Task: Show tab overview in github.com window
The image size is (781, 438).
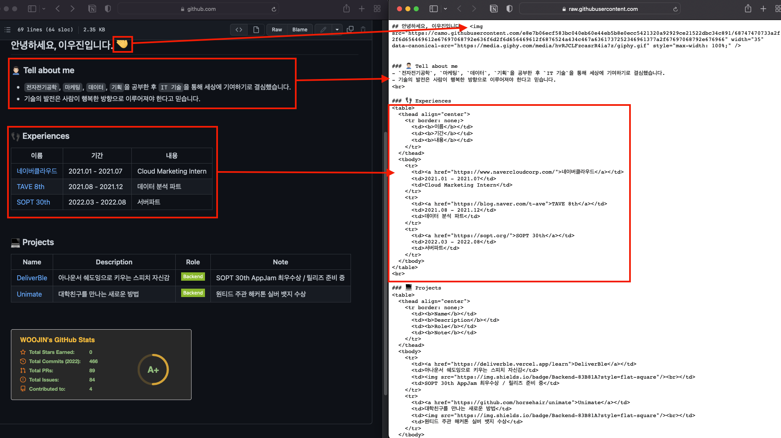Action: [x=377, y=9]
